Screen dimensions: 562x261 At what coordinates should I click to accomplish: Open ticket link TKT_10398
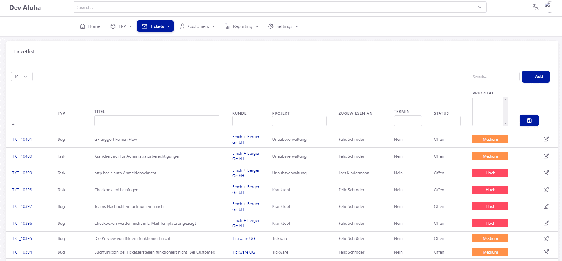point(22,190)
